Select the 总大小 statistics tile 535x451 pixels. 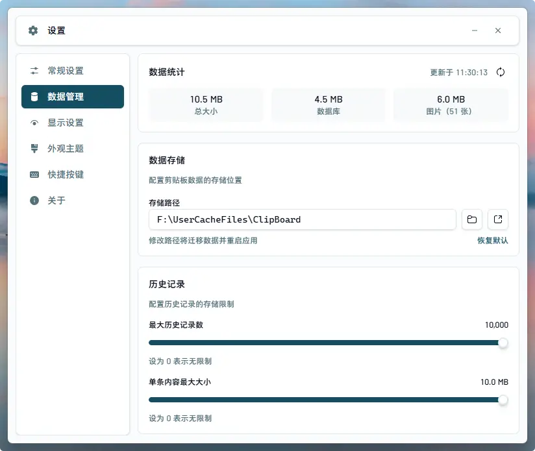coord(206,105)
